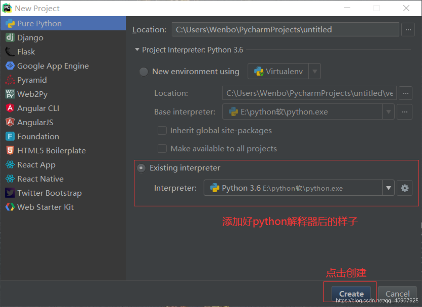The image size is (422, 307).
Task: Select the Angular CLI list entry
Action: [63, 108]
